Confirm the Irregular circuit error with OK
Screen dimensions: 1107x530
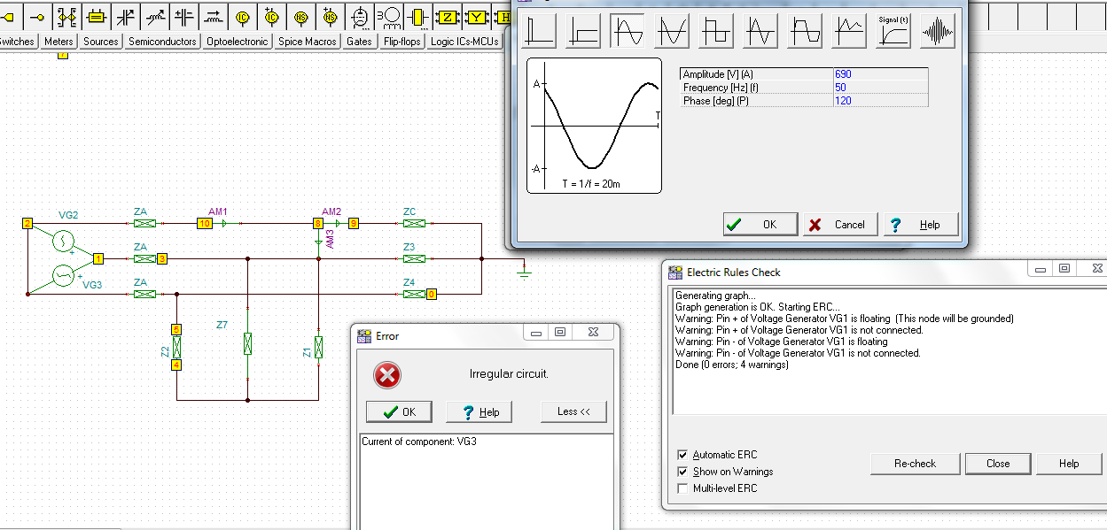pyautogui.click(x=399, y=411)
